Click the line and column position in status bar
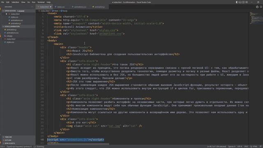Image resolution: width=263 pixels, height=148 pixels. [217, 147]
